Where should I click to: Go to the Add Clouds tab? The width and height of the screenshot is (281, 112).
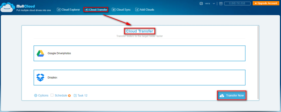(145, 10)
